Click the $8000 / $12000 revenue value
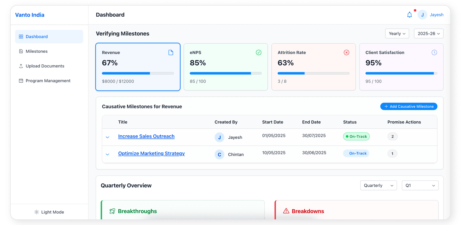The height and width of the screenshot is (225, 461). click(x=118, y=81)
